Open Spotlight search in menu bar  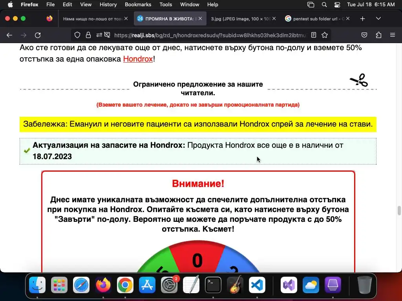pyautogui.click(x=324, y=5)
